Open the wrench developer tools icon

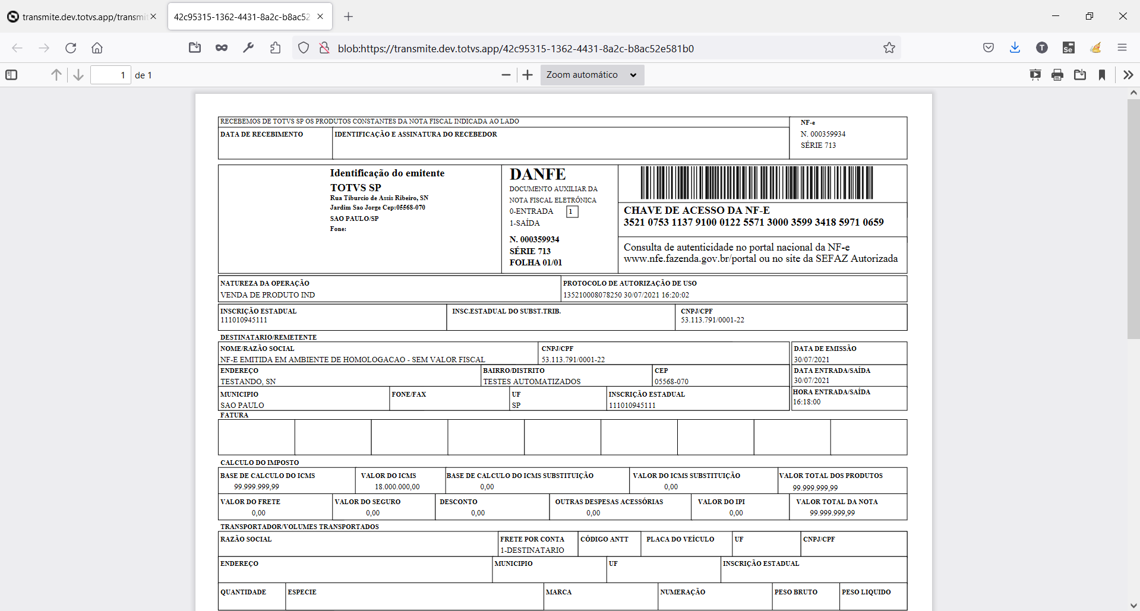click(248, 48)
